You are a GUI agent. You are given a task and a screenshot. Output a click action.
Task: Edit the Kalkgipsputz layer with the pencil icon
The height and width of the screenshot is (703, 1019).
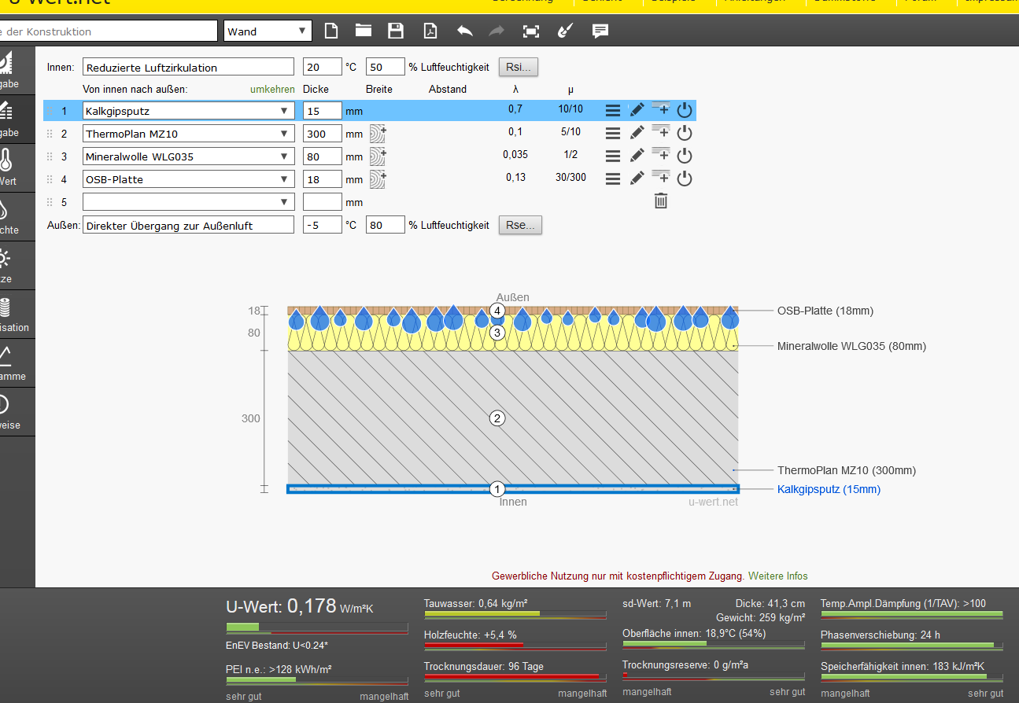point(637,110)
